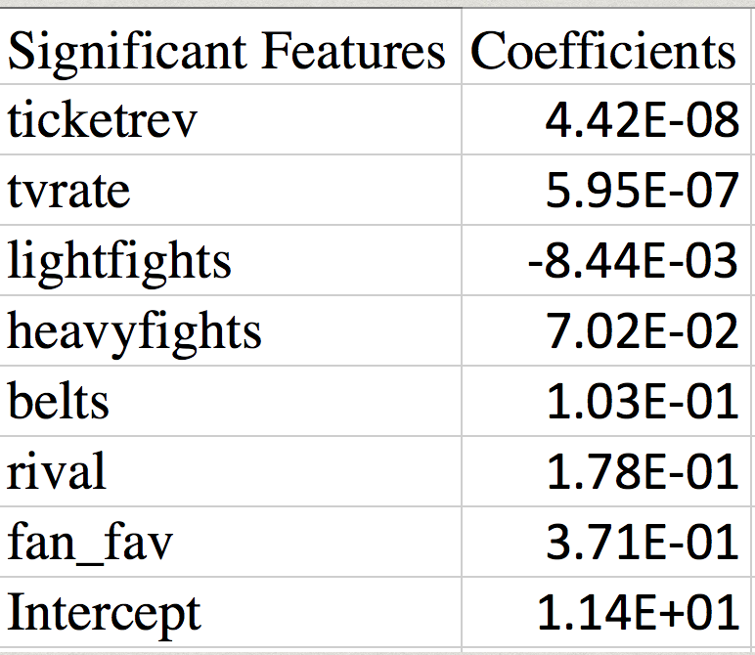This screenshot has width=755, height=655.
Task: Select the 7.02E-02 coefficient cell
Action: coord(641,331)
